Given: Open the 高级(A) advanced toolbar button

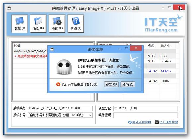Looking at the screenshot, I should click(57, 24).
